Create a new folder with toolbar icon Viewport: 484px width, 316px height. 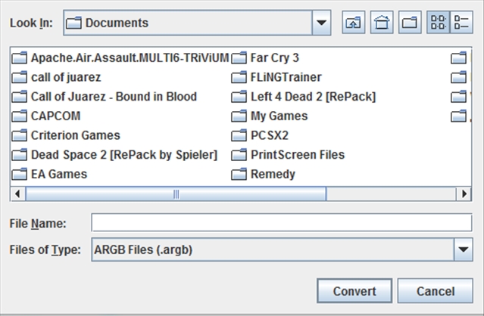click(411, 23)
